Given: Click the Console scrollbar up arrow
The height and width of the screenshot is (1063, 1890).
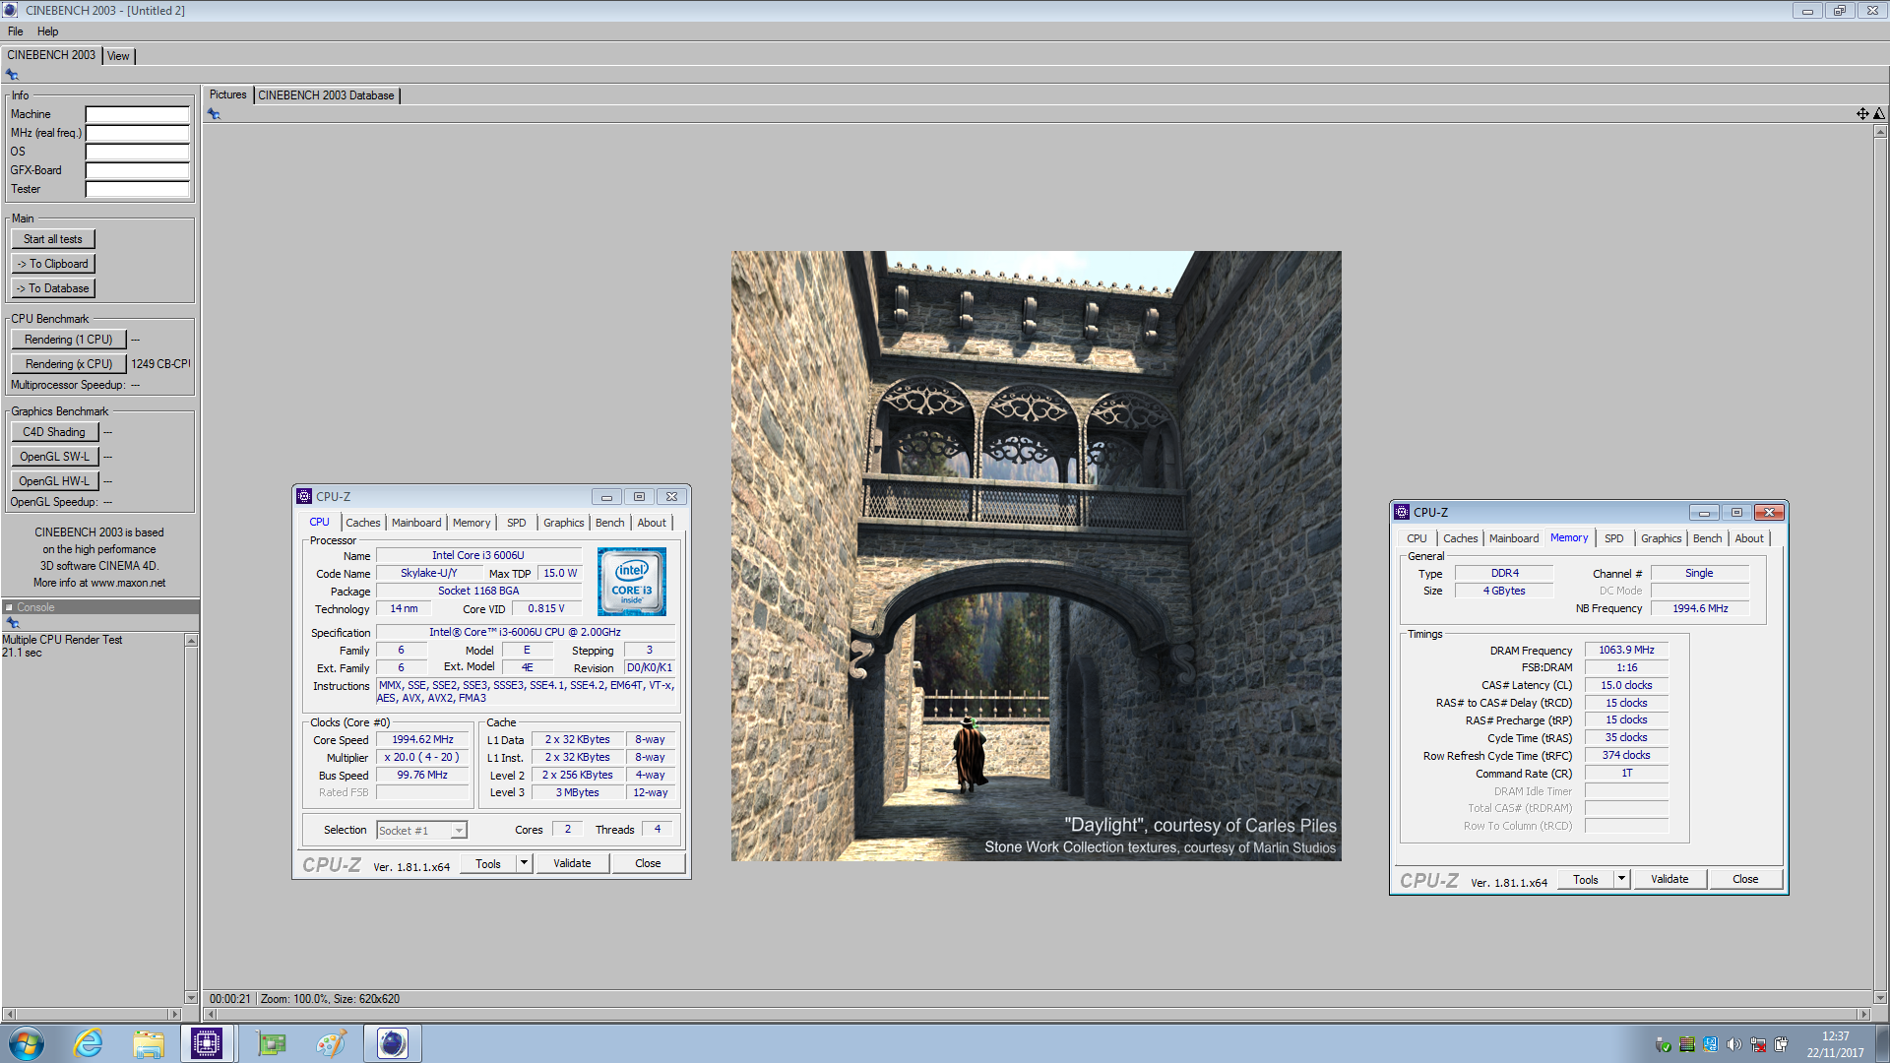Looking at the screenshot, I should 191,641.
